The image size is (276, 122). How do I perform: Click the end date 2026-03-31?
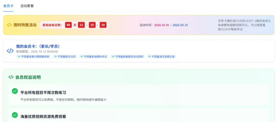pyautogui.click(x=180, y=25)
